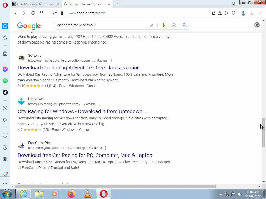The image size is (266, 199).
Task: Search by image with Lens icon
Action: click(x=174, y=25)
